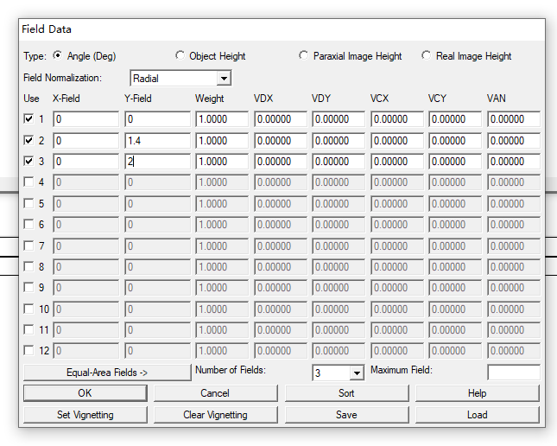
Task: Enable the Use checkbox for field 6
Action: point(28,225)
